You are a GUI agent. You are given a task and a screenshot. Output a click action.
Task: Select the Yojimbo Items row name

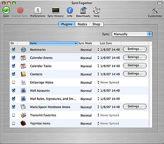click(x=40, y=124)
